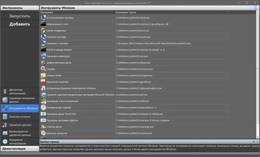Screen dimensions: 260x157
Task: Open Диспетчер автозагрузки in the sidebar
Action: [20, 91]
